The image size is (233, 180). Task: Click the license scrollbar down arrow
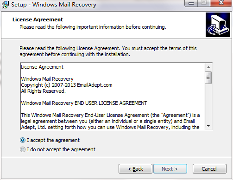208,126
